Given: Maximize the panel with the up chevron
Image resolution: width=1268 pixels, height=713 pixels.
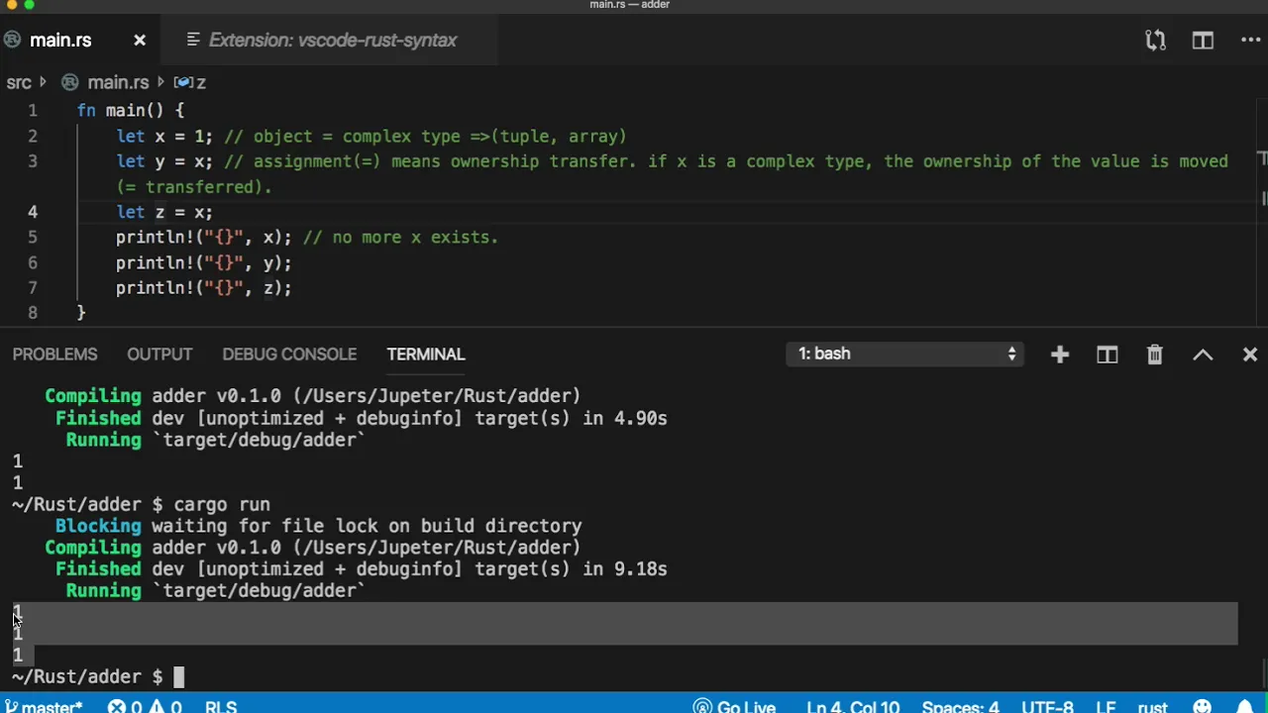Looking at the screenshot, I should [1203, 355].
